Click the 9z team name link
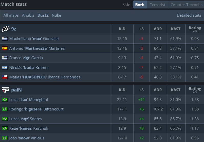This screenshot has width=204, height=142. click(x=14, y=29)
